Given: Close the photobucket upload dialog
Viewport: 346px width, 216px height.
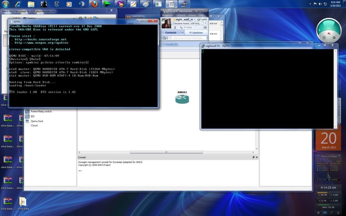Looking at the screenshot, I should 112,10.
